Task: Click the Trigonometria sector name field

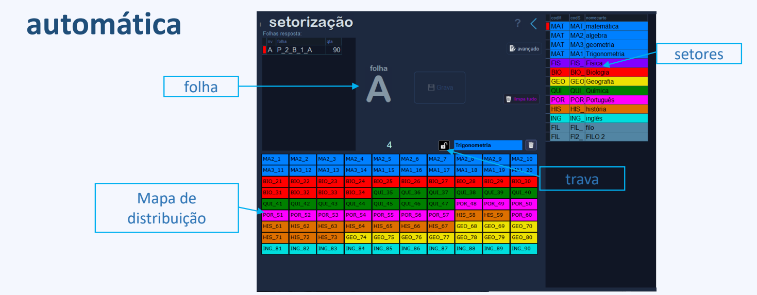Action: (487, 146)
